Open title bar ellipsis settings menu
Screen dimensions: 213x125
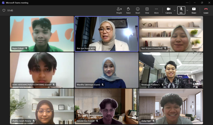[187, 3]
